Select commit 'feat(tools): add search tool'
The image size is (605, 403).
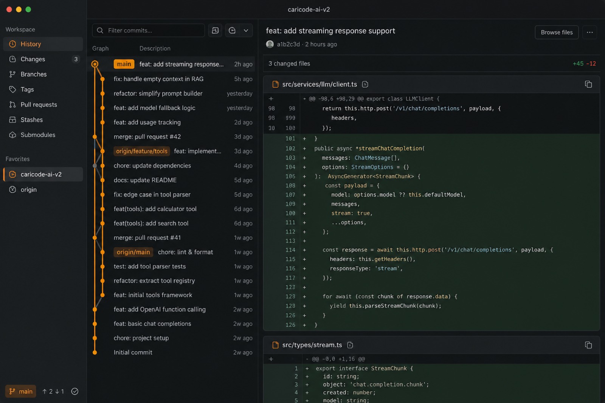[x=172, y=223]
